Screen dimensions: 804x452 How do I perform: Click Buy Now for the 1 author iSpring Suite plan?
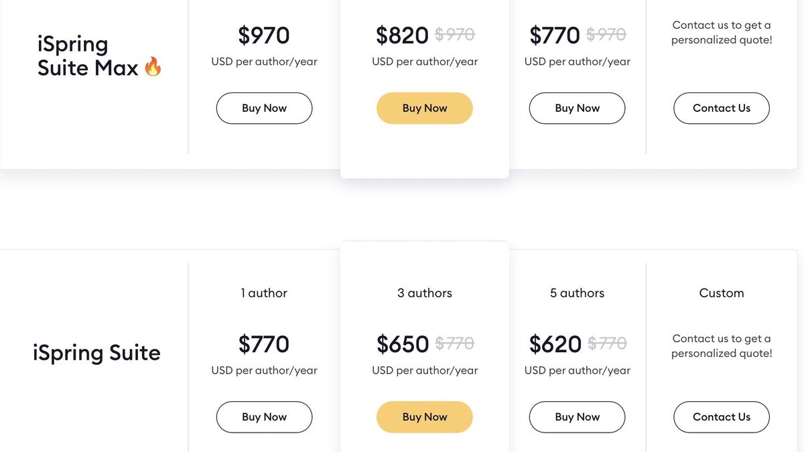(264, 417)
